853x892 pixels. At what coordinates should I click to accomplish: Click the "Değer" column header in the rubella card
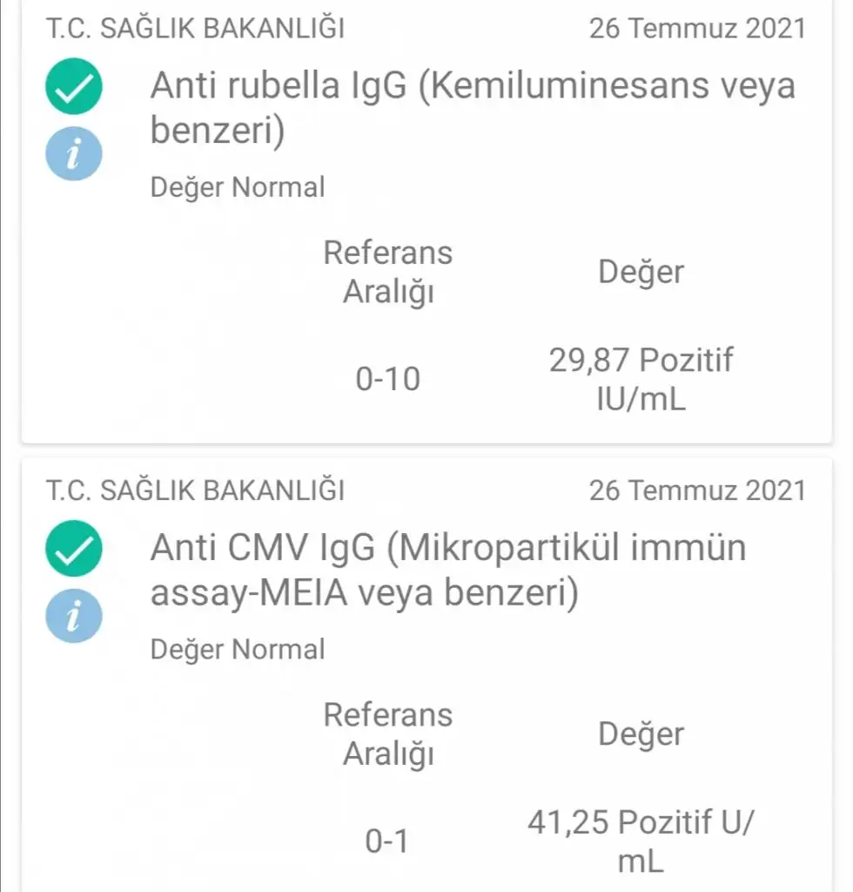tap(641, 272)
